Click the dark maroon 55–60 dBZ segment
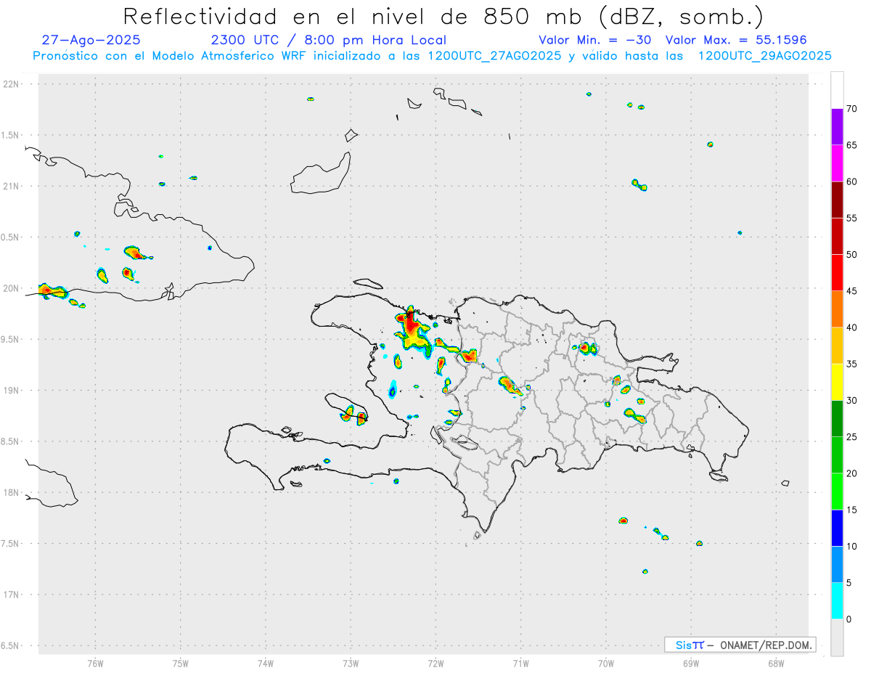 (837, 200)
